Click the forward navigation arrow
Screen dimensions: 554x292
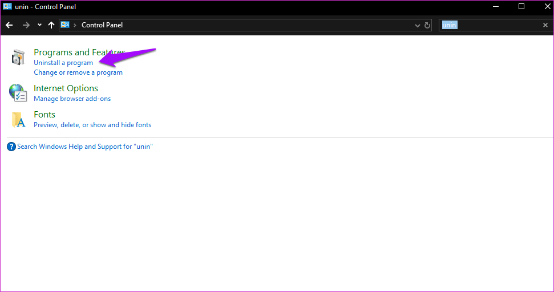point(26,25)
